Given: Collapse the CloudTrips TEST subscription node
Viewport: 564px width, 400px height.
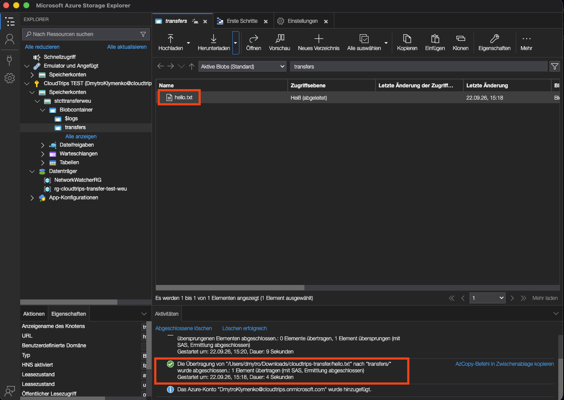Looking at the screenshot, I should coord(26,83).
